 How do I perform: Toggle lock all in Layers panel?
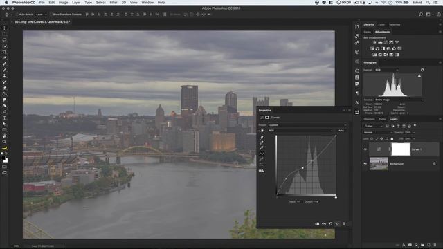(x=392, y=139)
